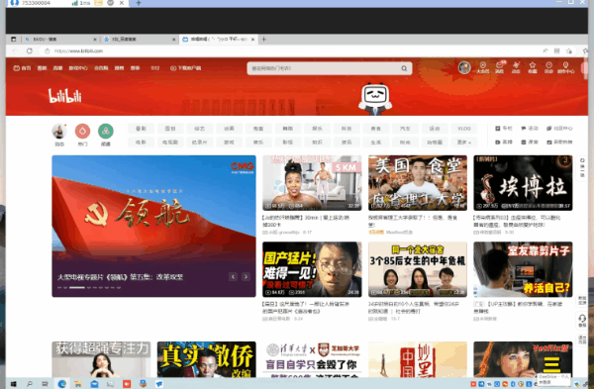Viewport: 594px width, 389px height.
Task: Open File Explorer from the taskbar
Action: pyautogui.click(x=78, y=384)
